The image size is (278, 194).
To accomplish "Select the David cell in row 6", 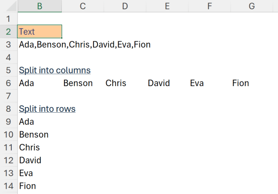I will pyautogui.click(x=159, y=83).
